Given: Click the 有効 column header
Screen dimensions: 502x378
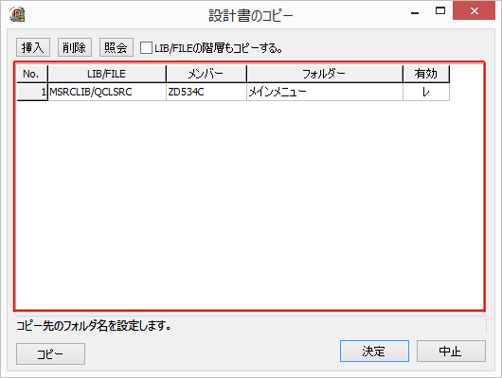Looking at the screenshot, I should coord(426,74).
